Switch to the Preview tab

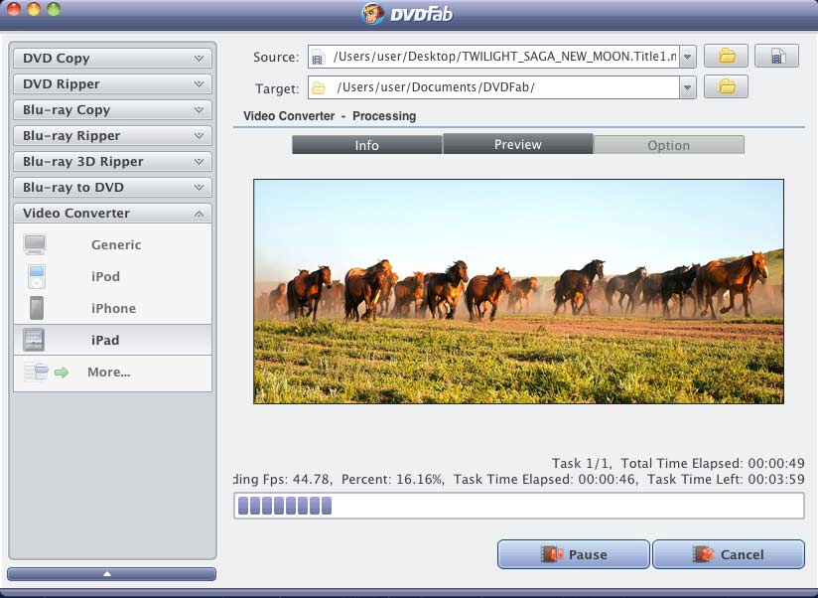click(518, 144)
